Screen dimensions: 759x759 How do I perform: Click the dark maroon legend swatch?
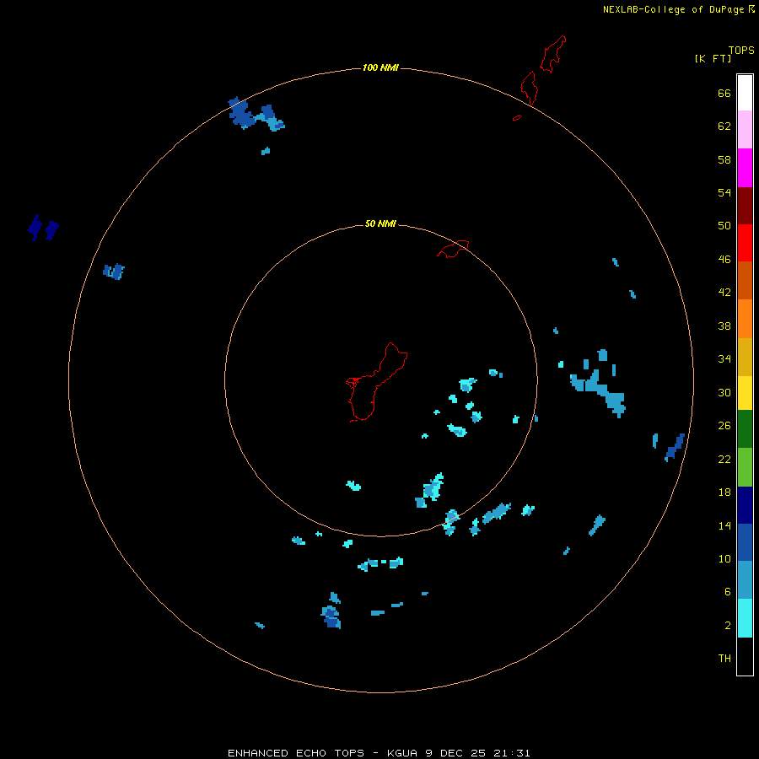tap(745, 206)
